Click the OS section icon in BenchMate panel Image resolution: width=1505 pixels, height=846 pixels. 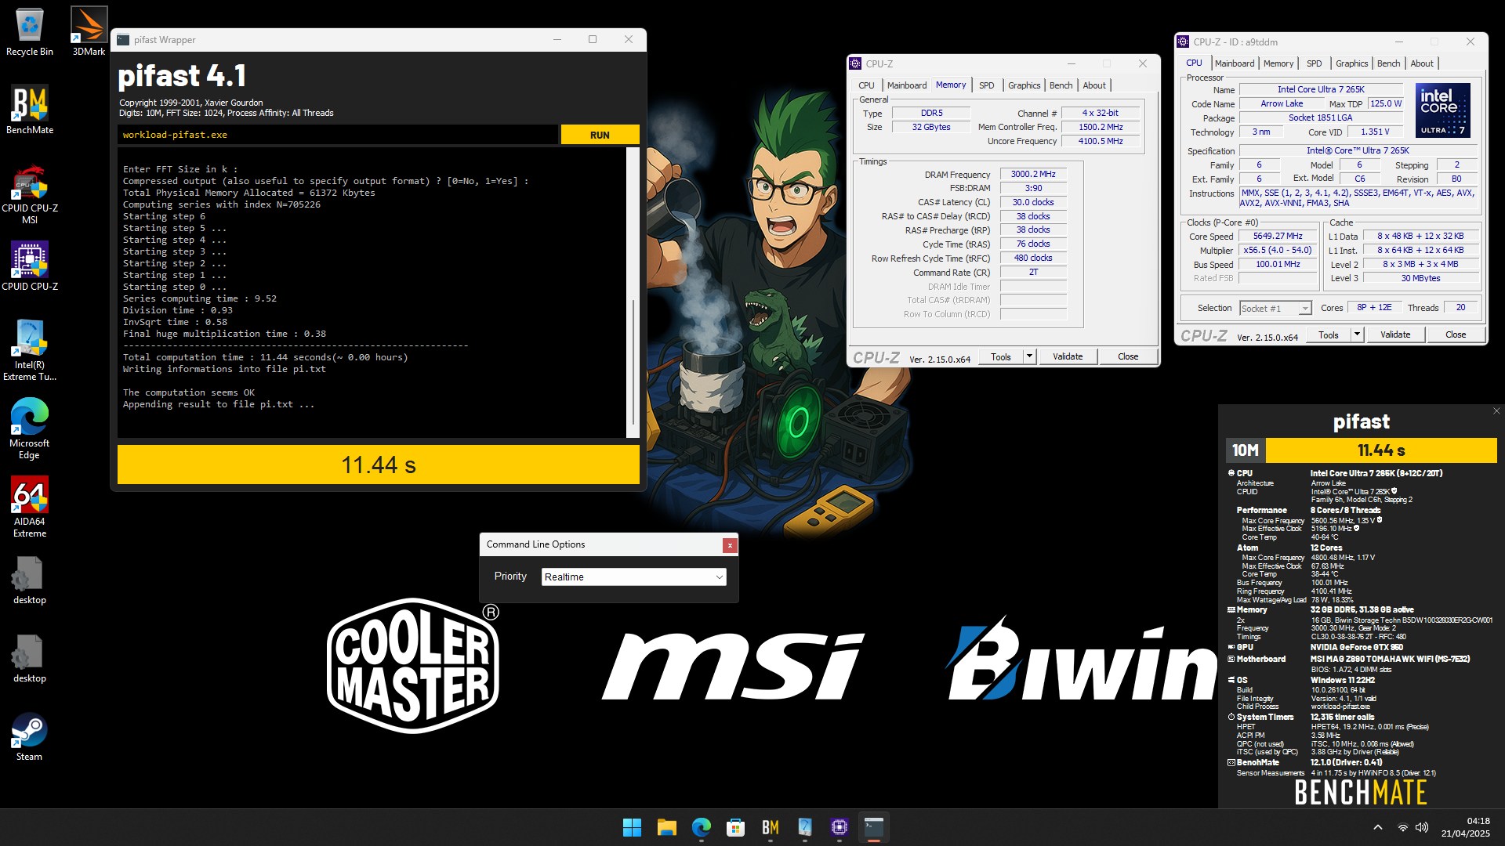(1231, 680)
